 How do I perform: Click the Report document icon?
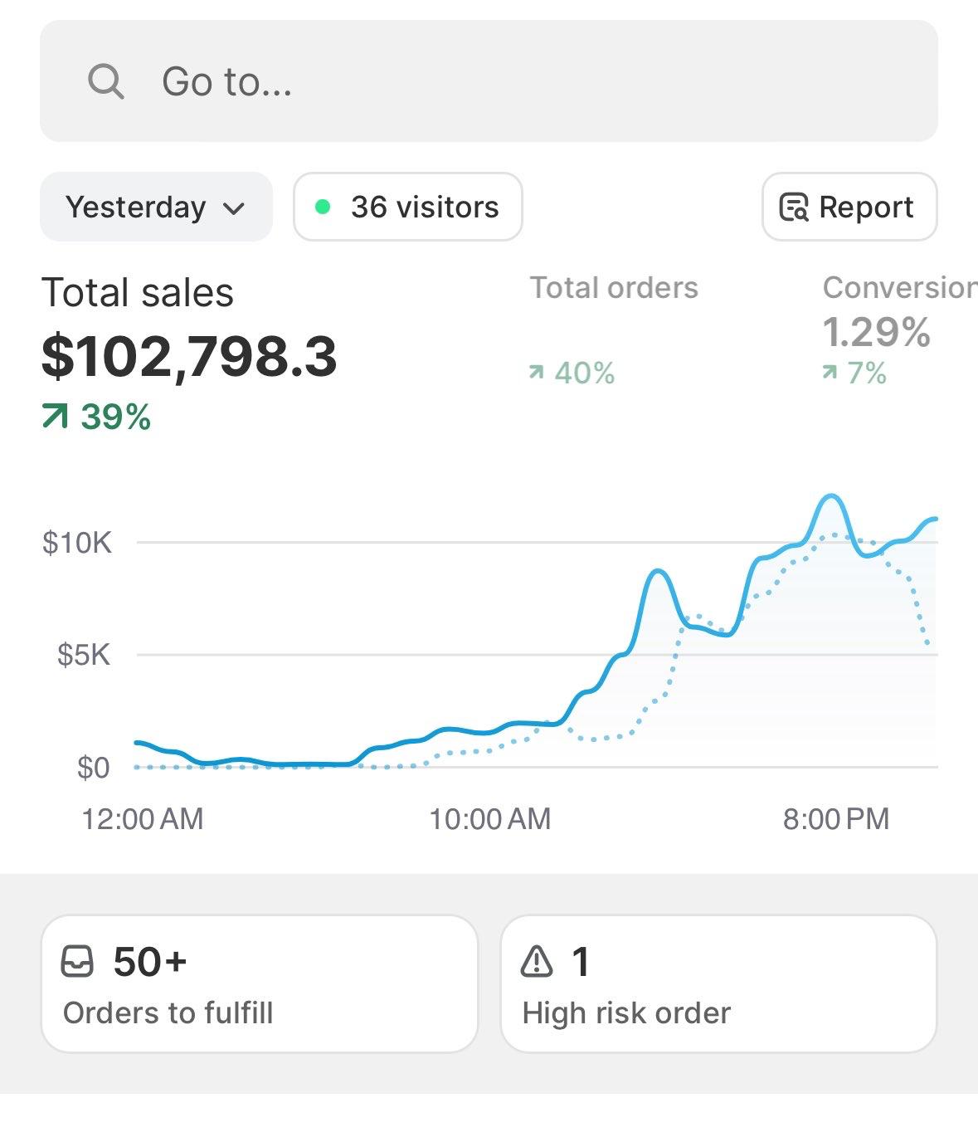pyautogui.click(x=793, y=207)
